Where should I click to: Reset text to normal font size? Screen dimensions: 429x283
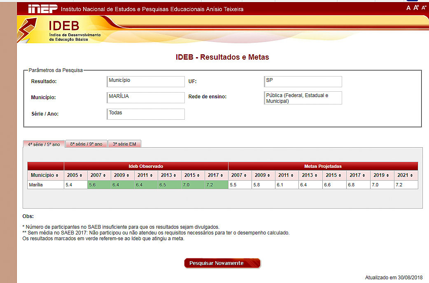(408, 8)
